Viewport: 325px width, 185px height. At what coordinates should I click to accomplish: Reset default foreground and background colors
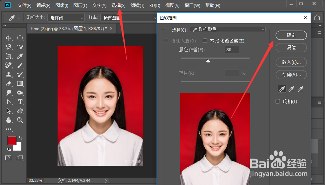pyautogui.click(x=9, y=149)
